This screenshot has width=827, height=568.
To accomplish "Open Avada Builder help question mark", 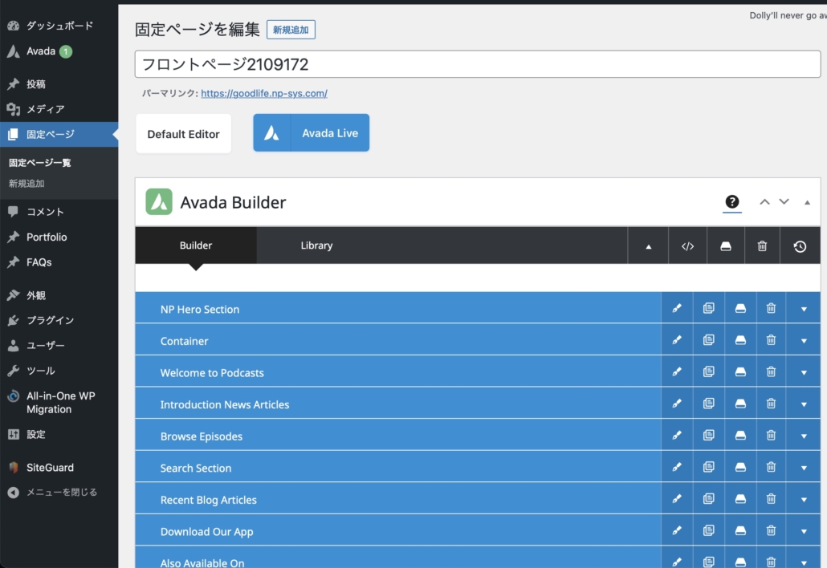I will (731, 202).
